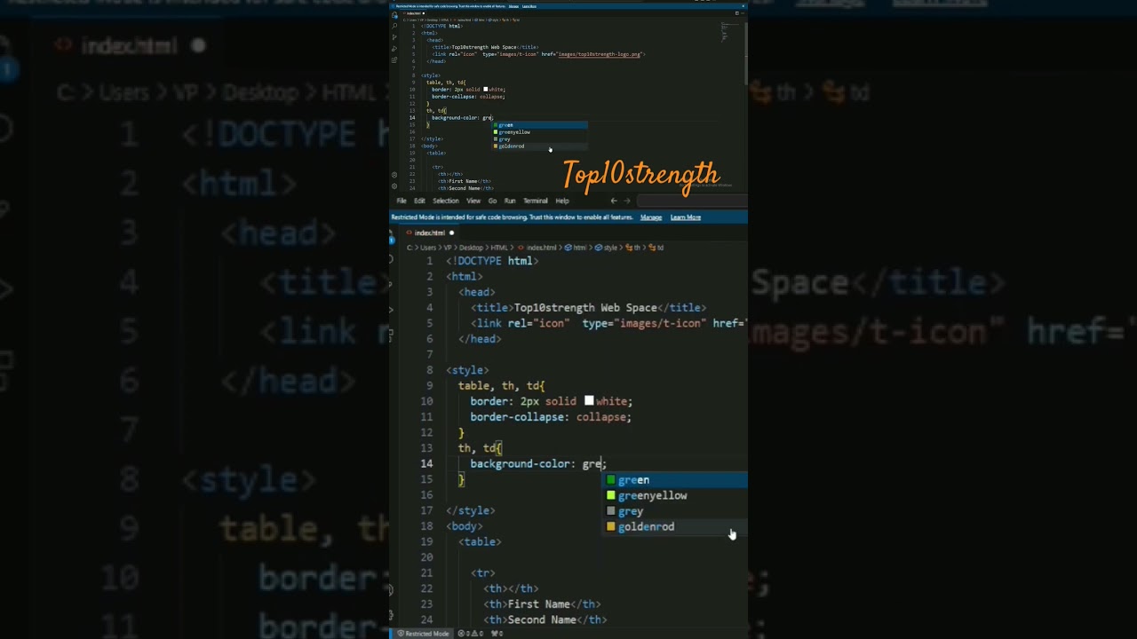Choose green suggestion in enlarged autocomplete list
This screenshot has height=639, width=1137.
(x=676, y=480)
